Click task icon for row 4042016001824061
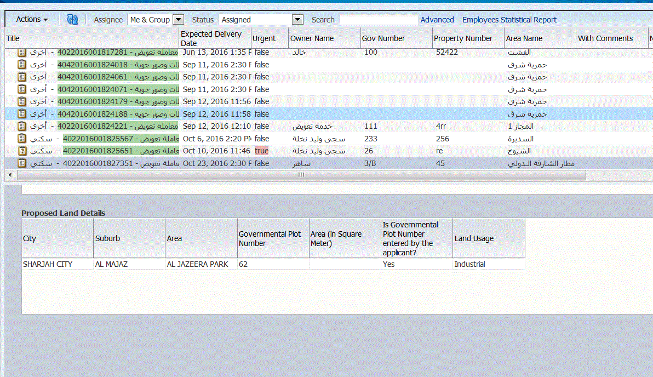The image size is (653, 377). (x=22, y=77)
